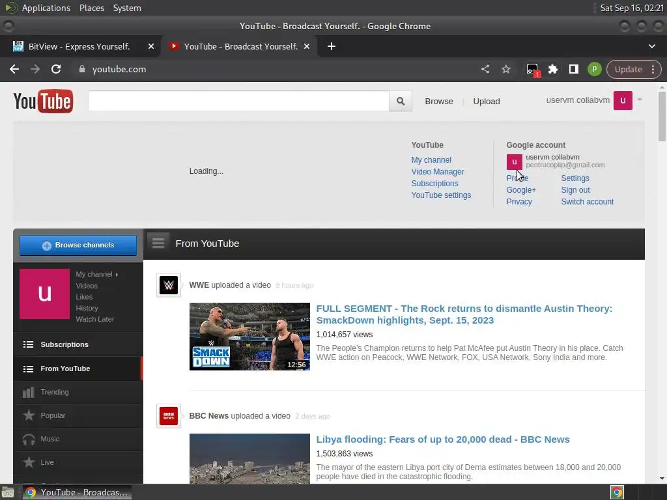Bookmark this page with the star icon
Screen dimensions: 667x500
[505, 69]
